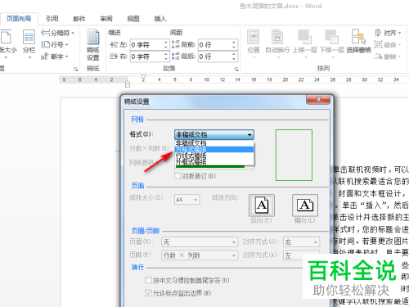Viewport: 409px width, 307px height.
Task: Close the 稿纸设置 dialog
Action: [318, 100]
